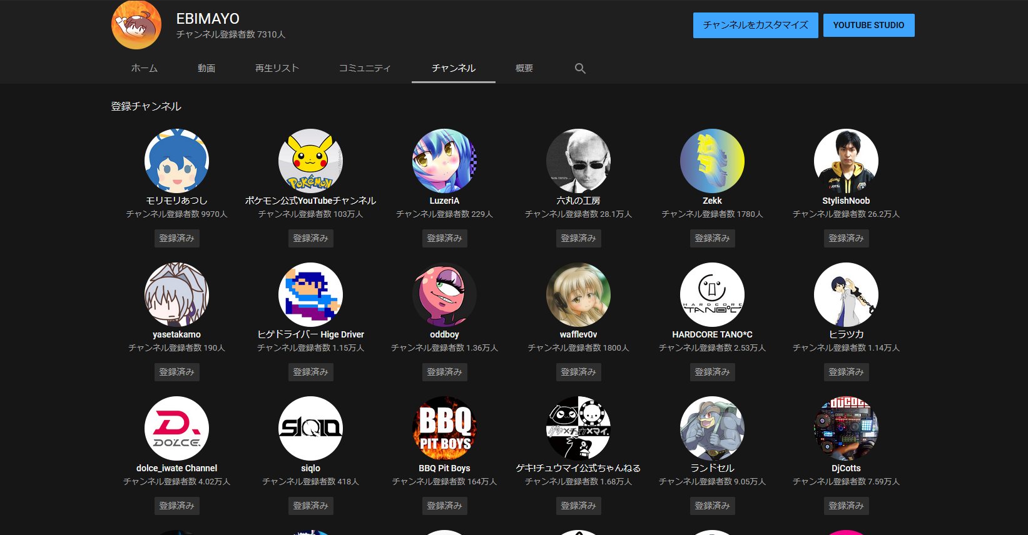Toggle 登録済み under StylishNoob

[x=846, y=238]
